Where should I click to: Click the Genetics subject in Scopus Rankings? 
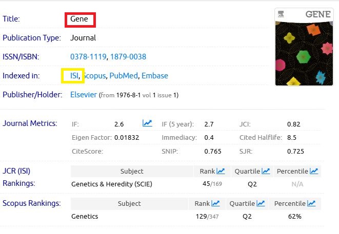[85, 216]
